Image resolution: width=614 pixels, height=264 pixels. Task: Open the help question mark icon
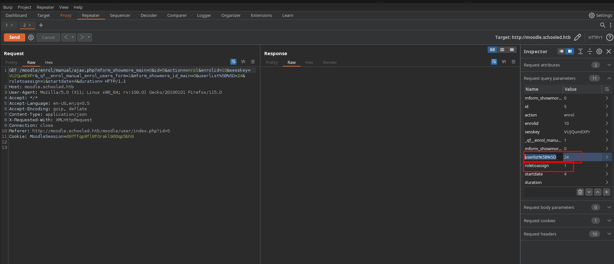click(x=609, y=37)
